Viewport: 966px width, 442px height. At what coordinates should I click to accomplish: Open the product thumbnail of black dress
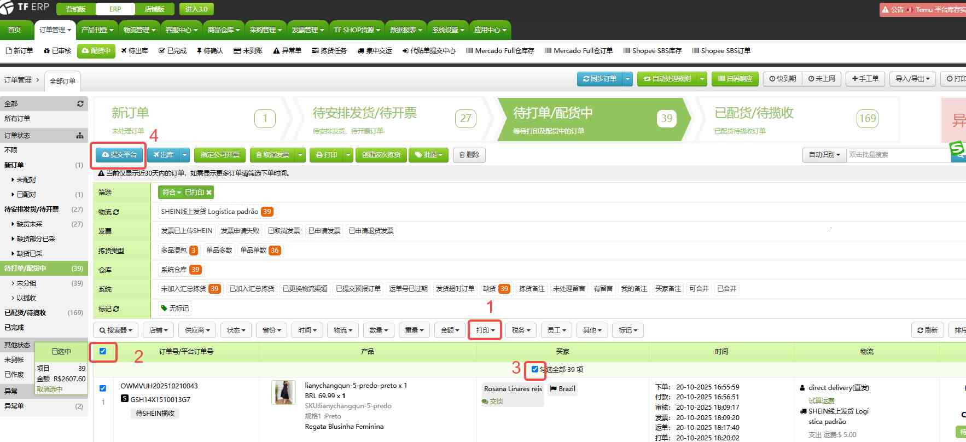(x=283, y=393)
